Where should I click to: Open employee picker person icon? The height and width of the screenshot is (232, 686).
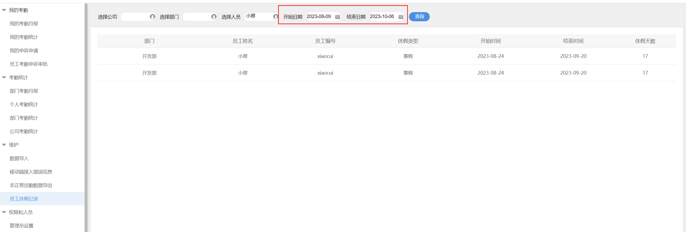coord(276,17)
